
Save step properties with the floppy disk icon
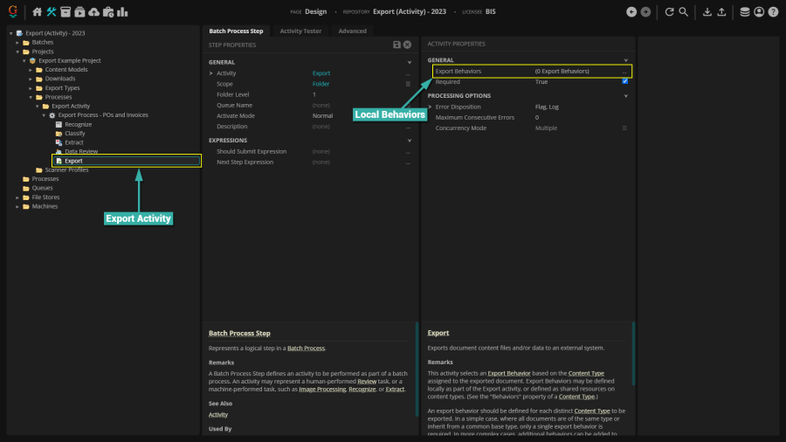397,44
